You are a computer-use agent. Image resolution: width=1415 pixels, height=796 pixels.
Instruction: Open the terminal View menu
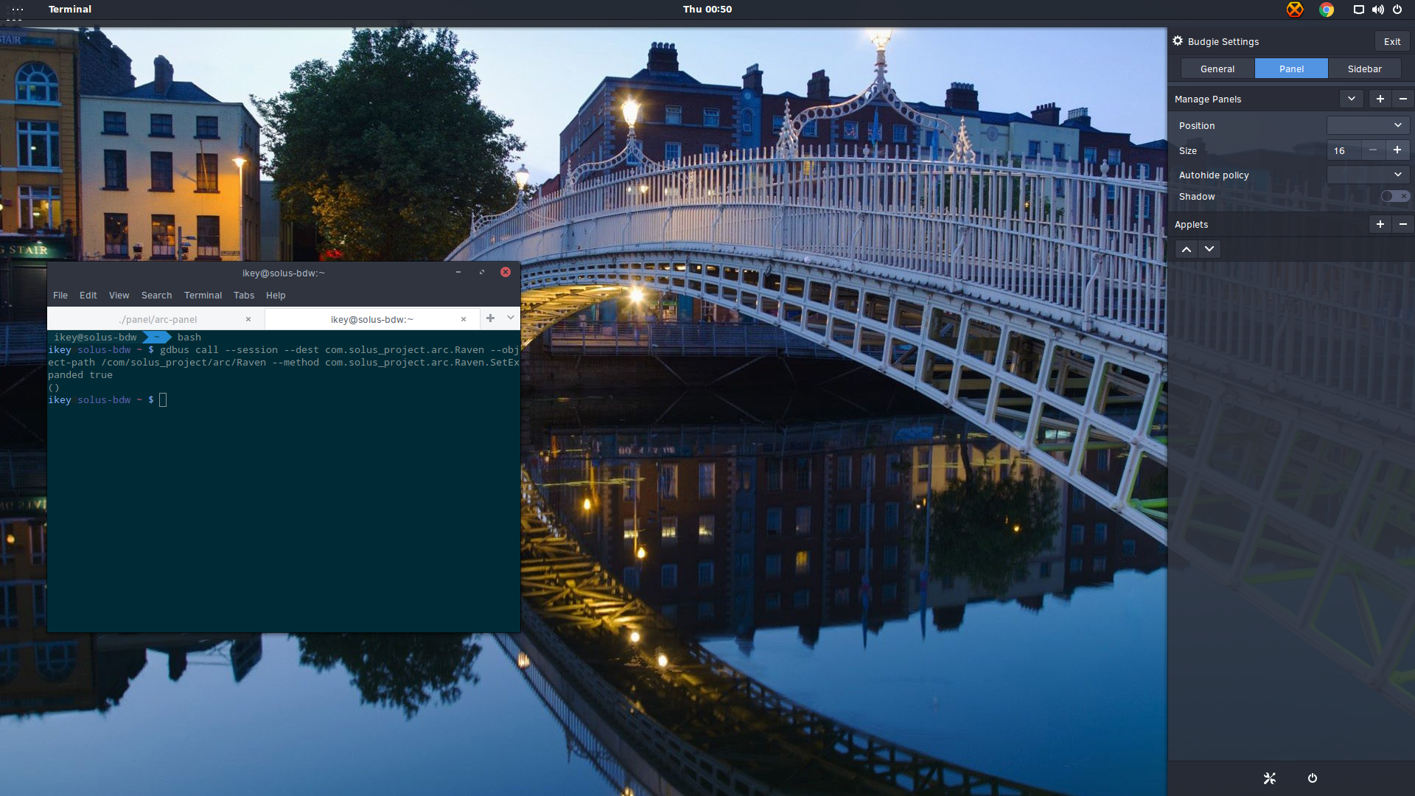[119, 295]
